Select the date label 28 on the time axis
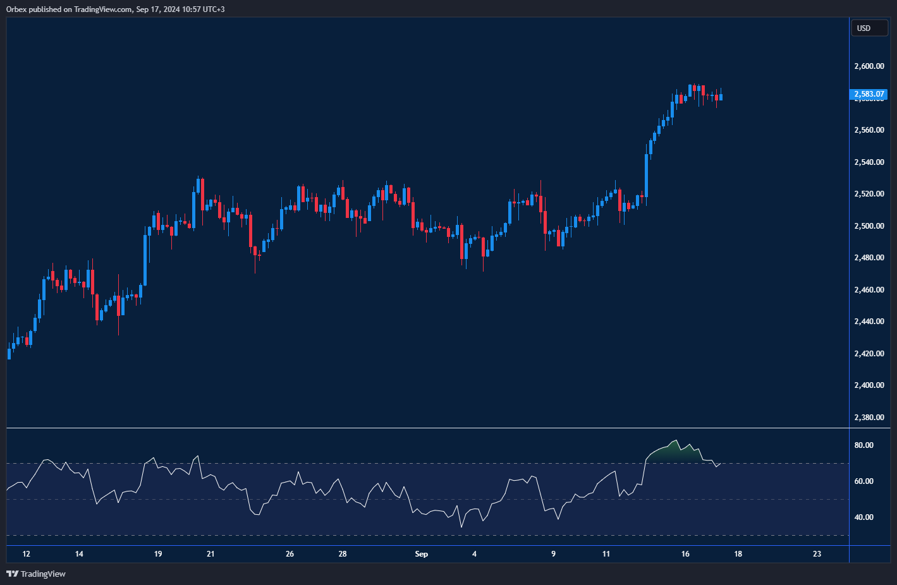897x585 pixels. [343, 554]
